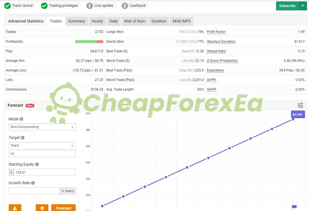
Task: Click the Longs Won 76% value
Action: coord(201,32)
